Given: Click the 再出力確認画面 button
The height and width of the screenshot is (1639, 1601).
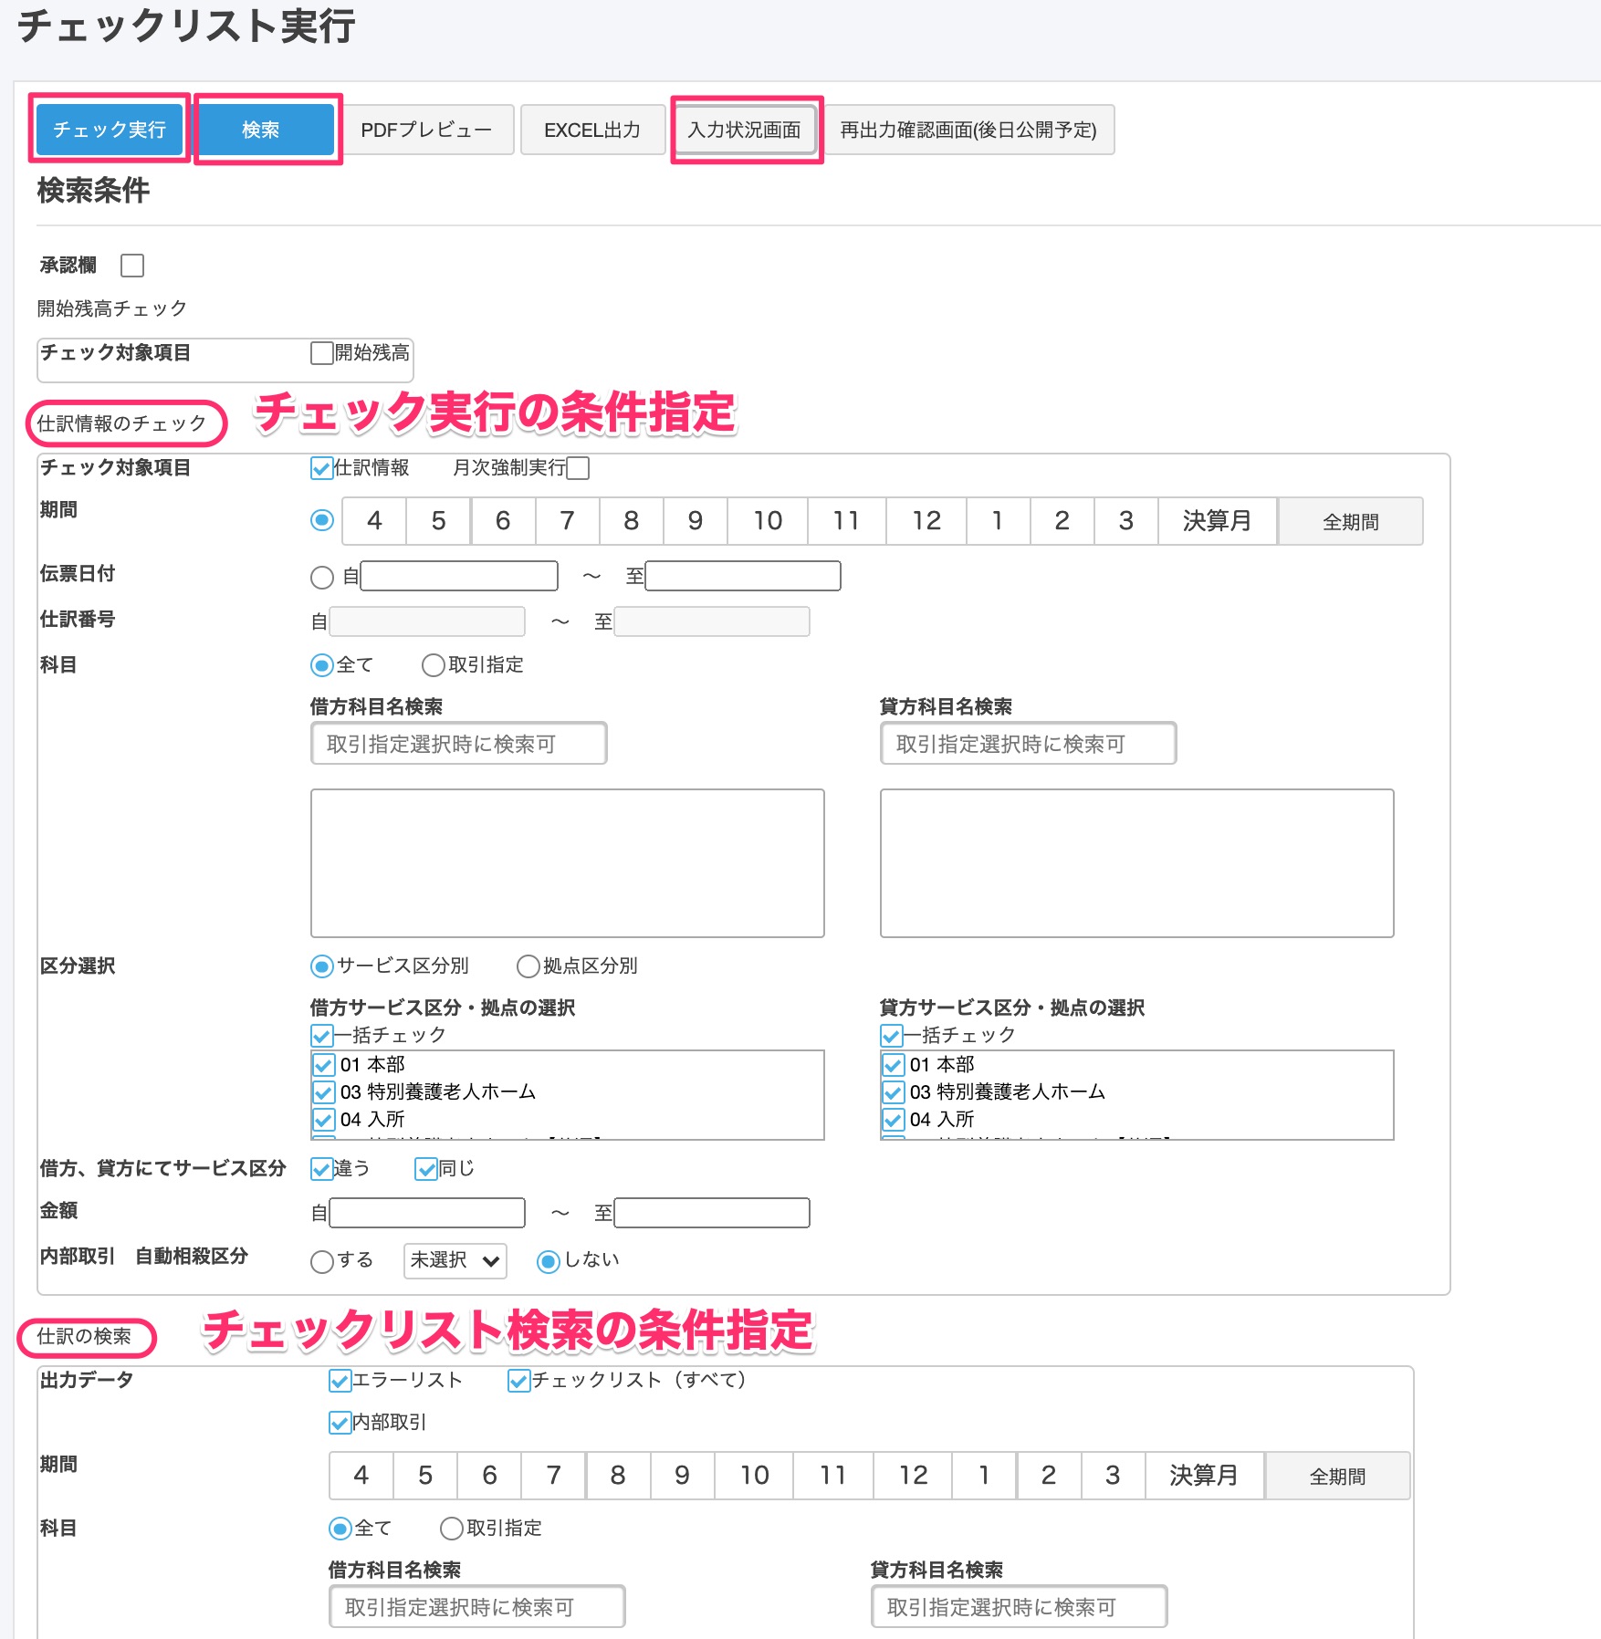Looking at the screenshot, I should click(x=970, y=130).
